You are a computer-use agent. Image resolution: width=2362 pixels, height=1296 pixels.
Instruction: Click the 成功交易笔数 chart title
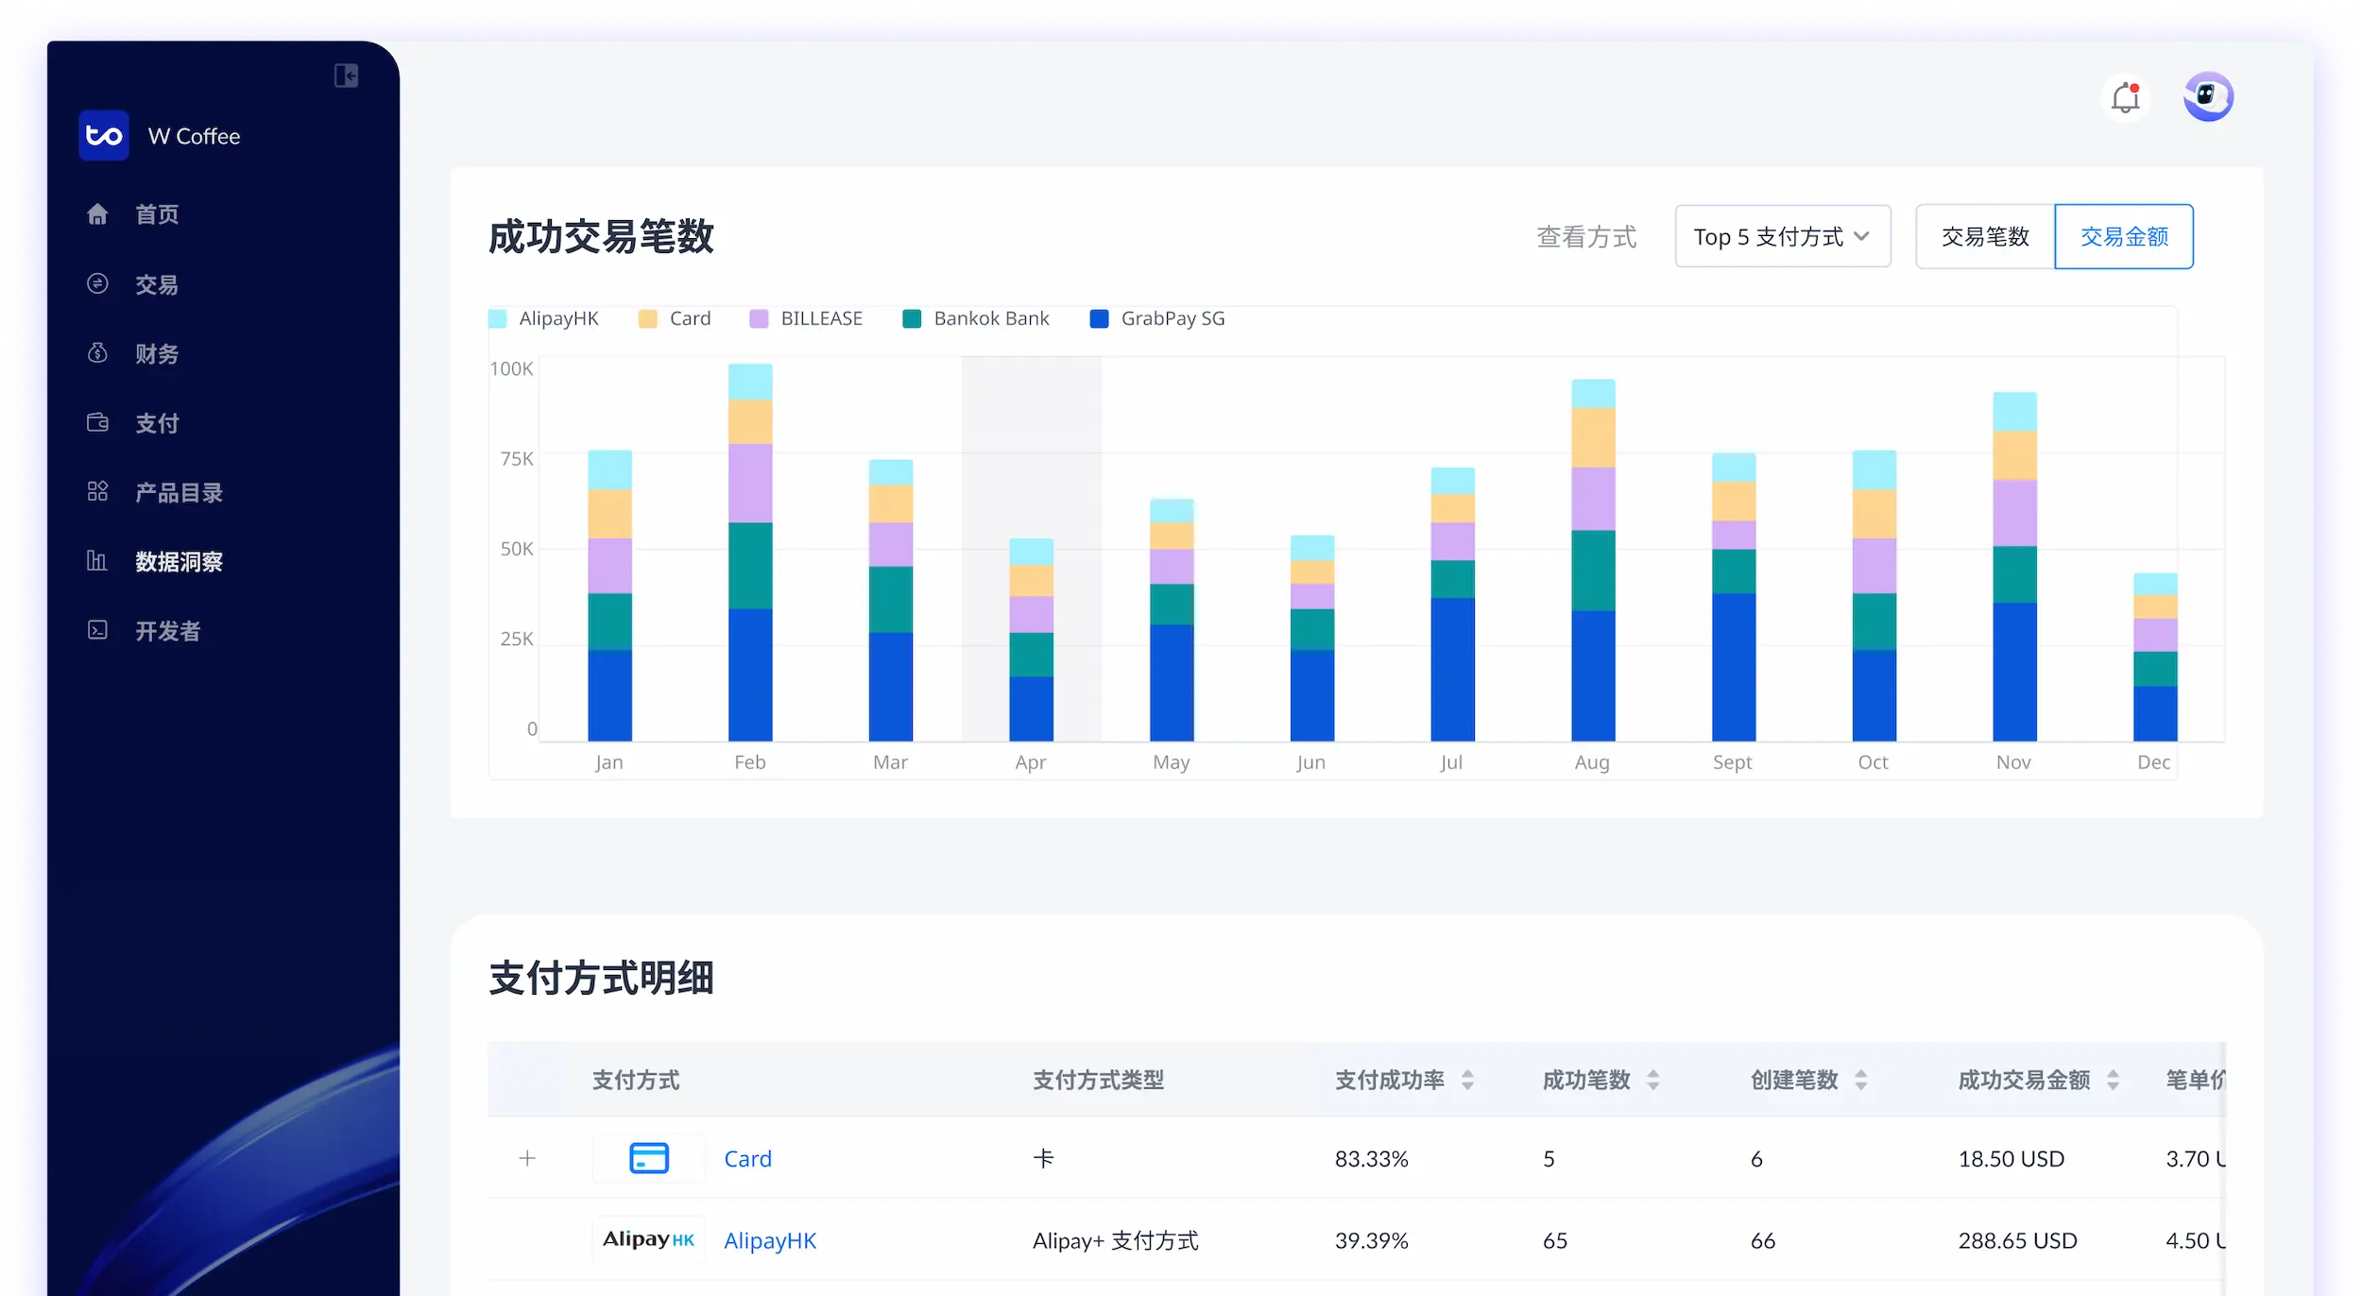point(601,236)
